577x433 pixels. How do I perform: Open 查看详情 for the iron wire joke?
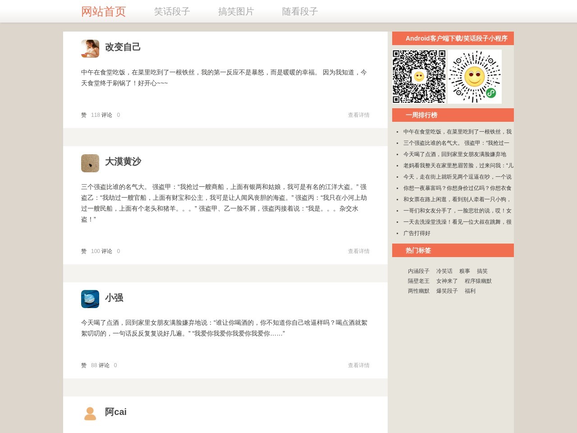358,115
